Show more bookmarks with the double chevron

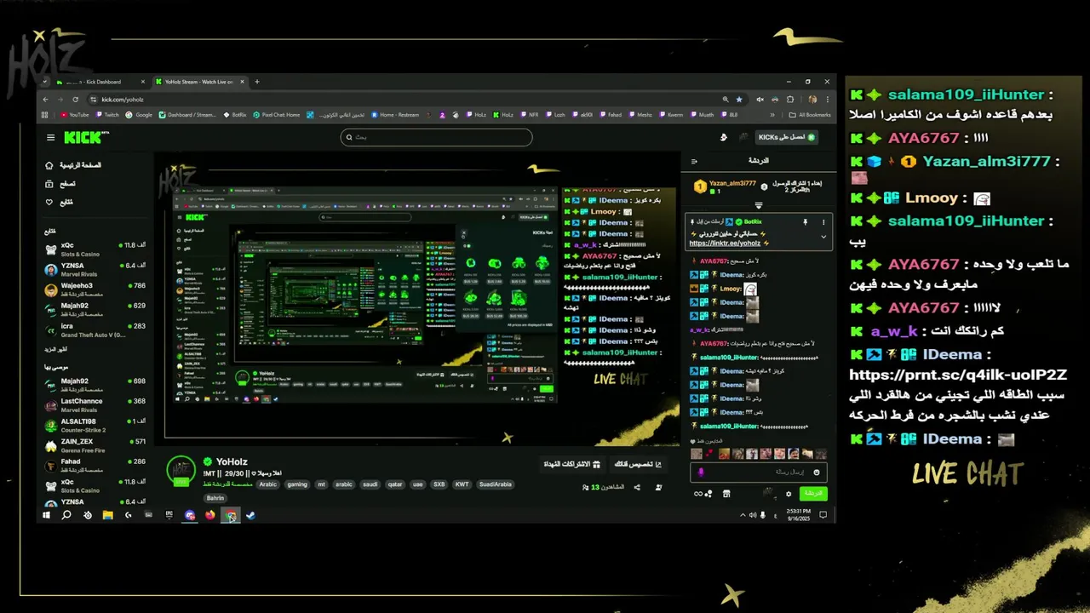[x=772, y=115]
